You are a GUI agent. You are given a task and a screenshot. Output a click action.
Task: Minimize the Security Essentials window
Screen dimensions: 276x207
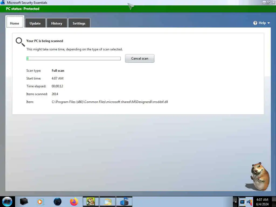[x=264, y=2]
